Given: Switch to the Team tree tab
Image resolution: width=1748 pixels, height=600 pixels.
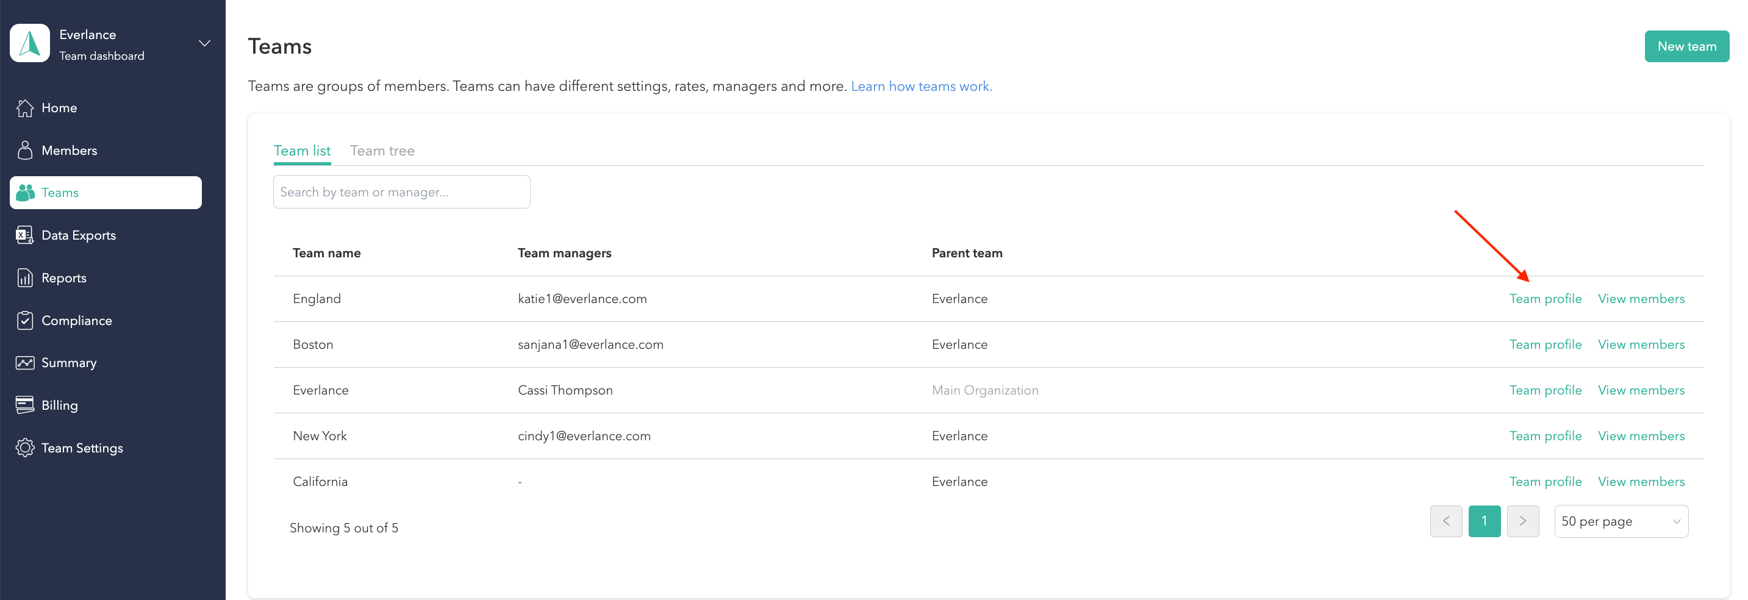Looking at the screenshot, I should [382, 151].
